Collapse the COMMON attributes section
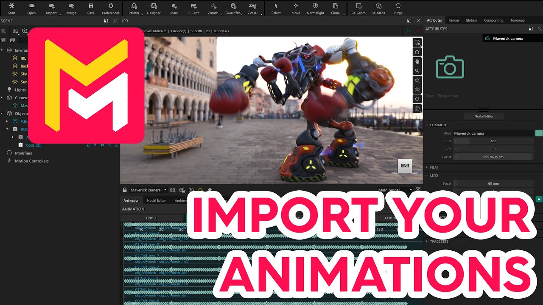The height and width of the screenshot is (305, 543). pos(427,125)
